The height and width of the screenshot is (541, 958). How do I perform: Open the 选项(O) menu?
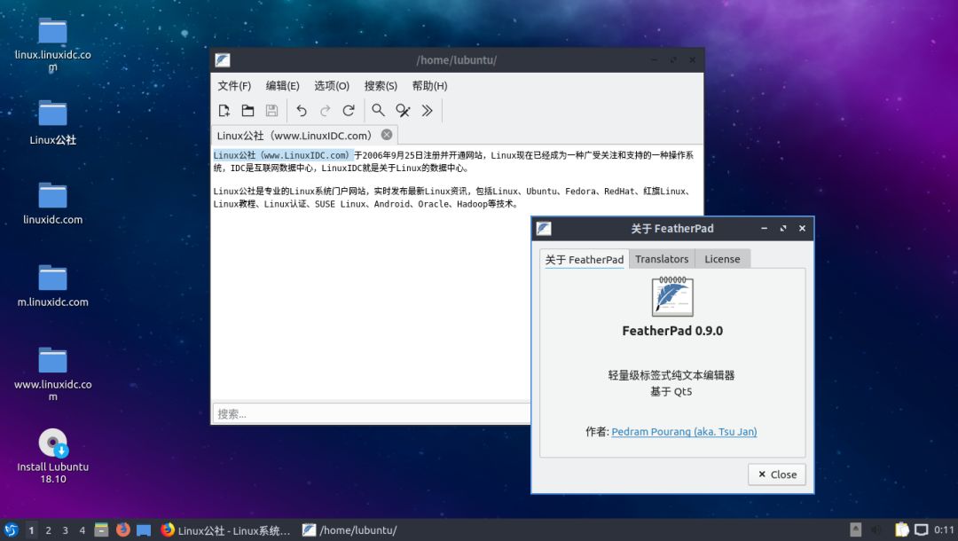(x=332, y=86)
